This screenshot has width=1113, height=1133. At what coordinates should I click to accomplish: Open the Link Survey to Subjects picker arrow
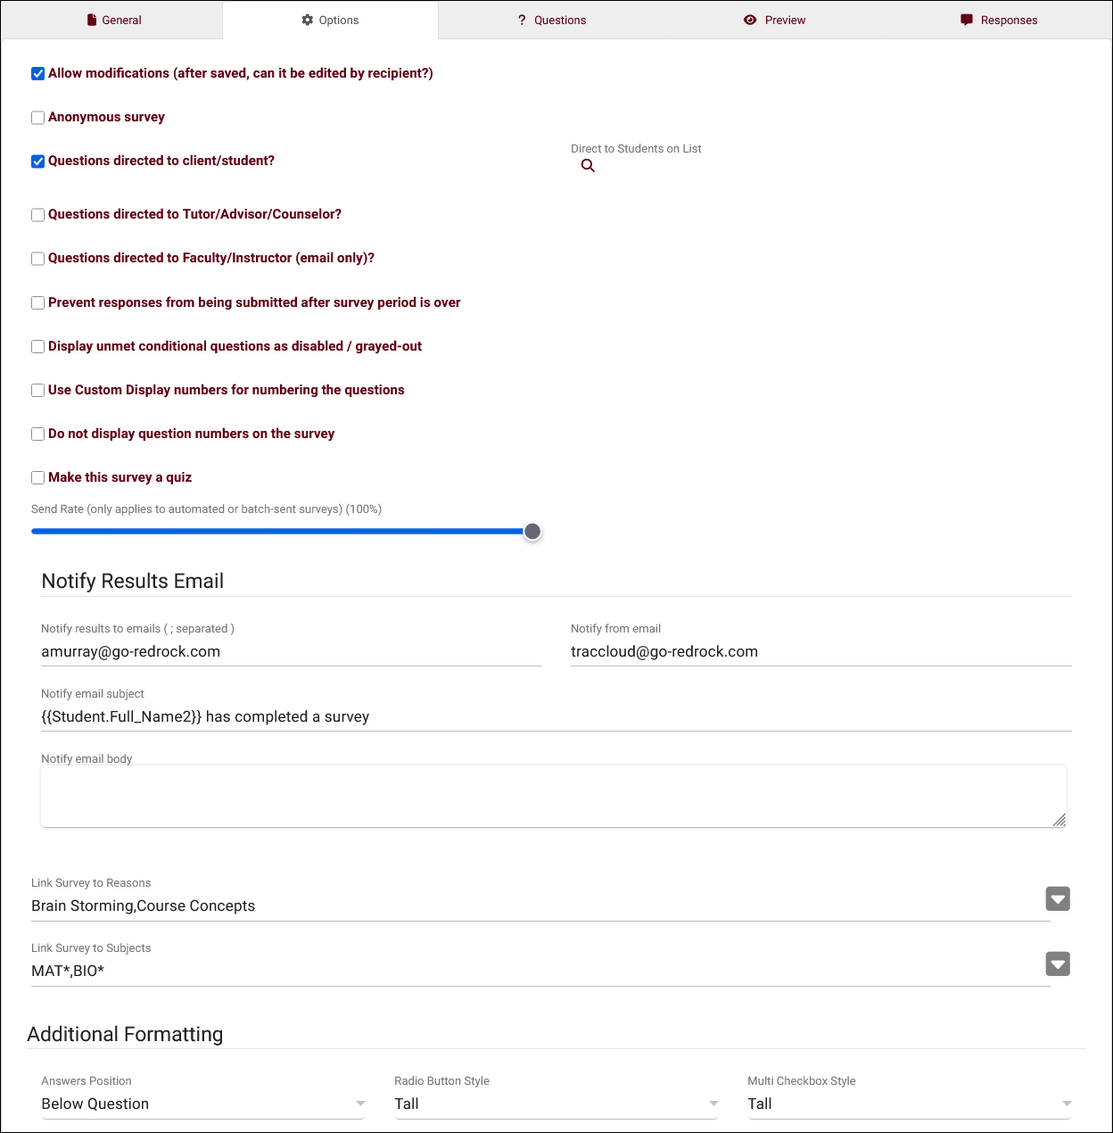pyautogui.click(x=1058, y=963)
